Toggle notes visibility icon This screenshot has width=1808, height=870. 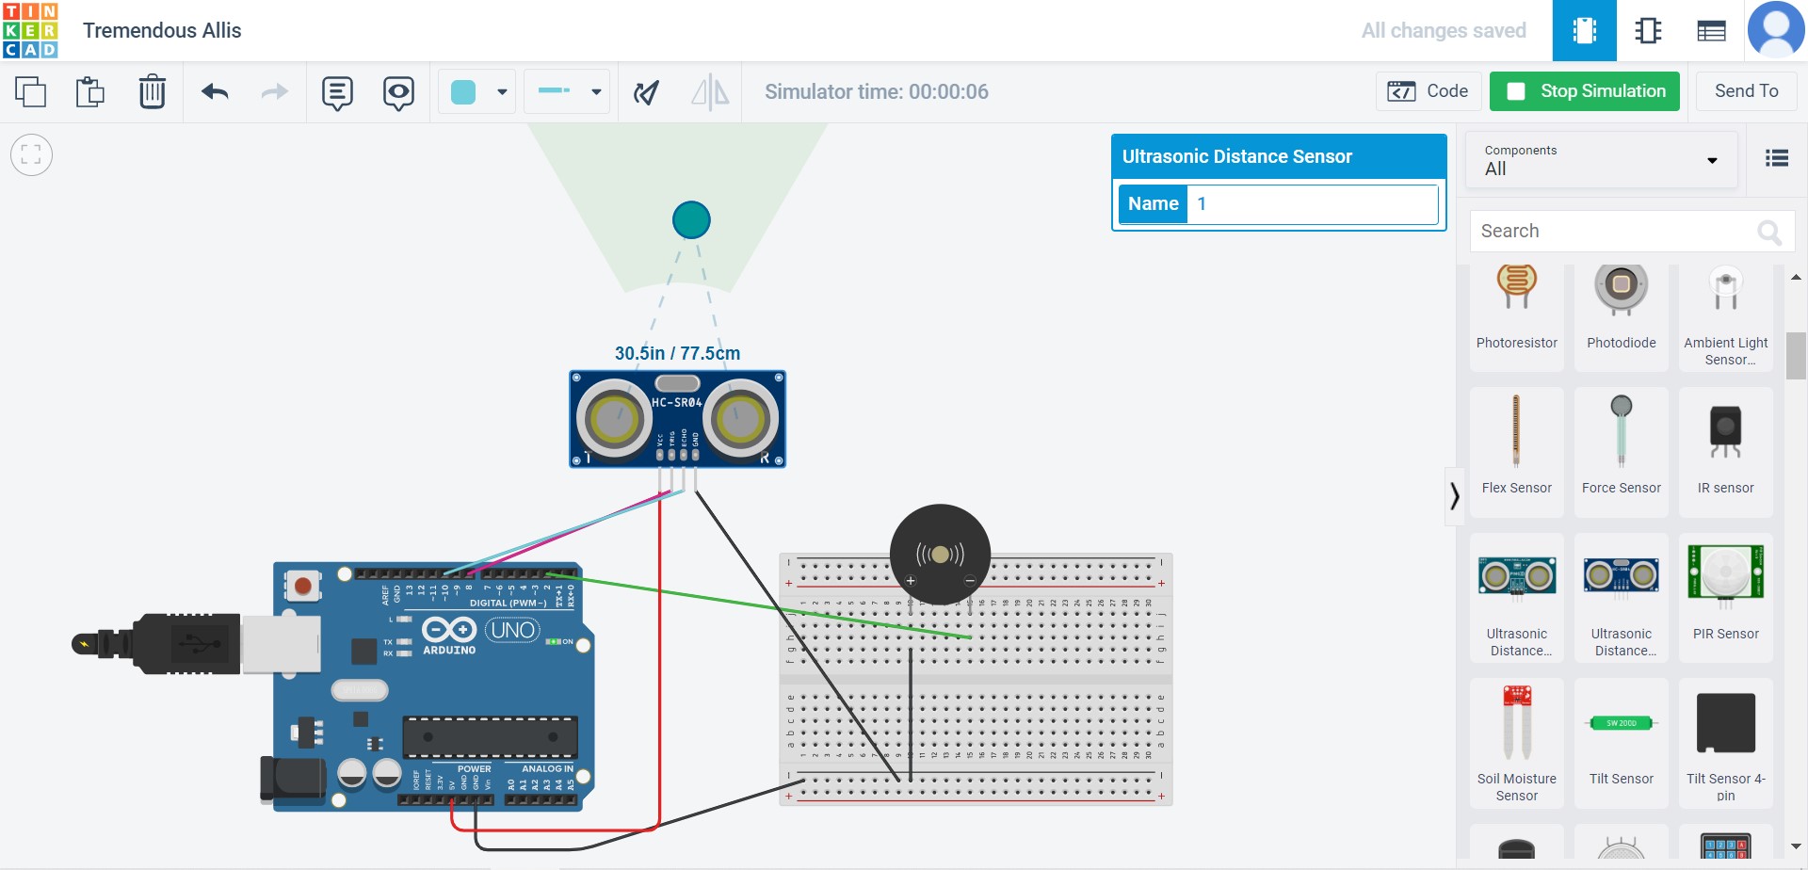pyautogui.click(x=398, y=92)
